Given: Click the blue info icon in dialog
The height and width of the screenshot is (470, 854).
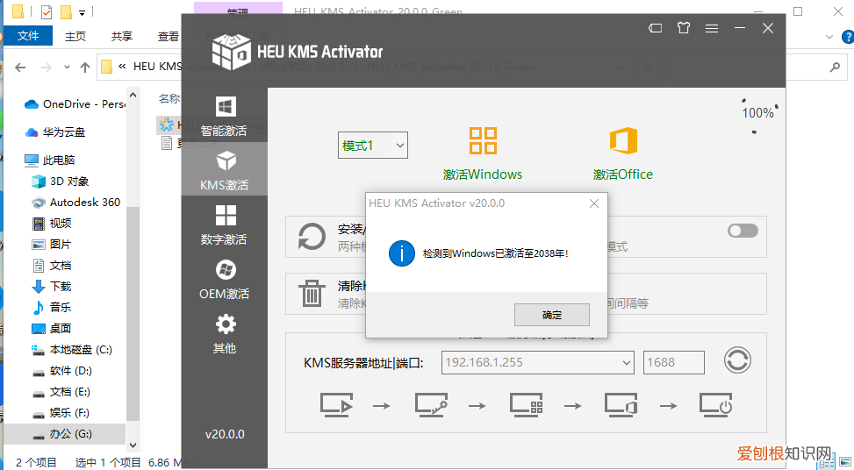Looking at the screenshot, I should click(402, 253).
